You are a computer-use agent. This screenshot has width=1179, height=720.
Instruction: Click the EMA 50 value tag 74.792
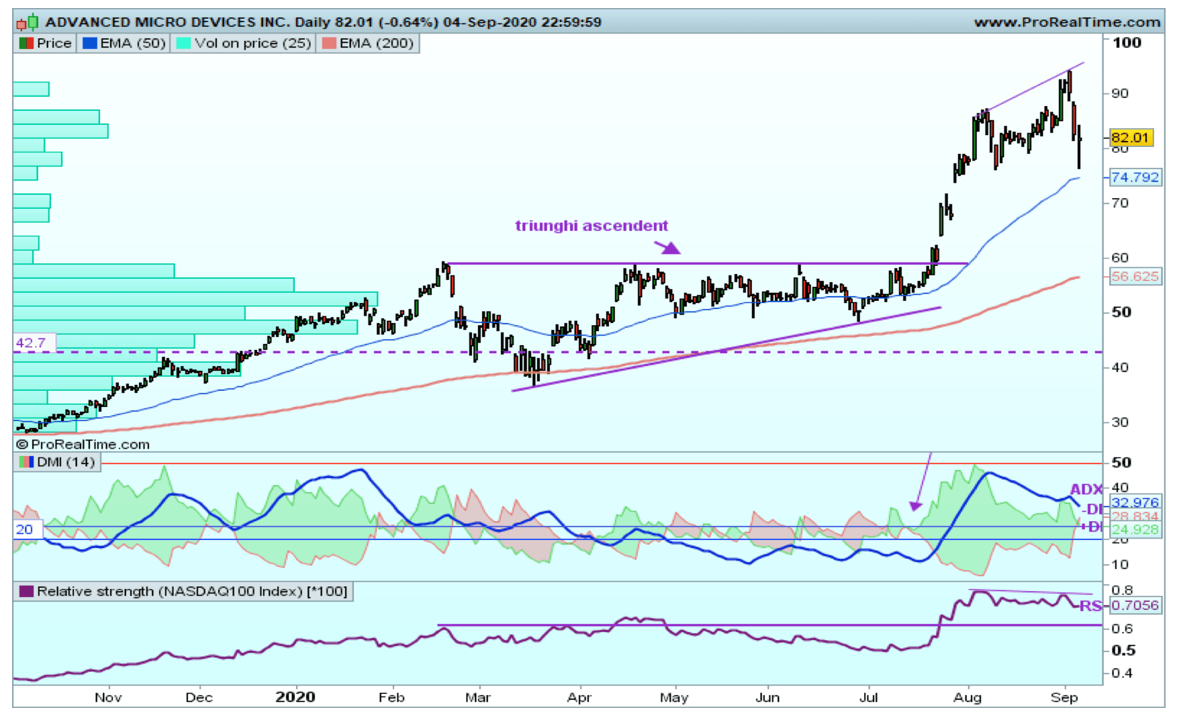point(1135,177)
